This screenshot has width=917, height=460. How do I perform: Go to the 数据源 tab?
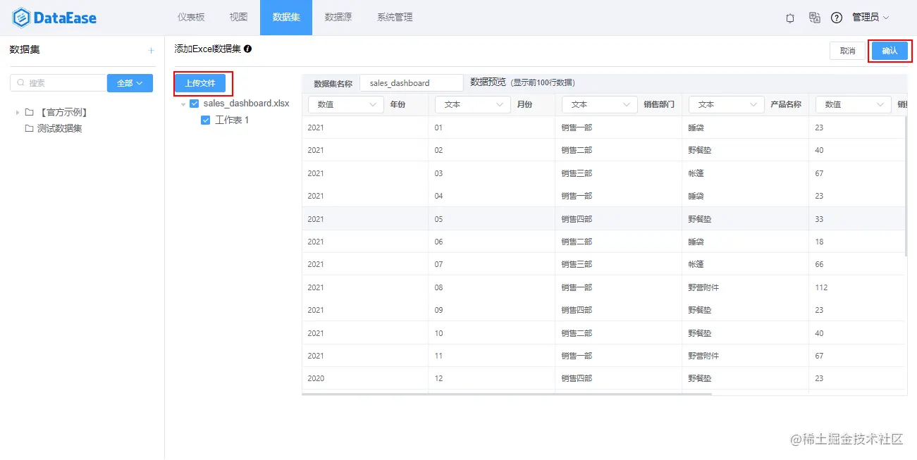point(338,18)
